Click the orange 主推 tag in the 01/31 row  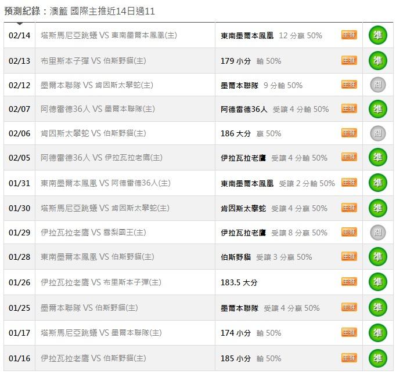pos(350,183)
